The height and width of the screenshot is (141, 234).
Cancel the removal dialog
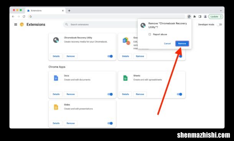[167, 43]
